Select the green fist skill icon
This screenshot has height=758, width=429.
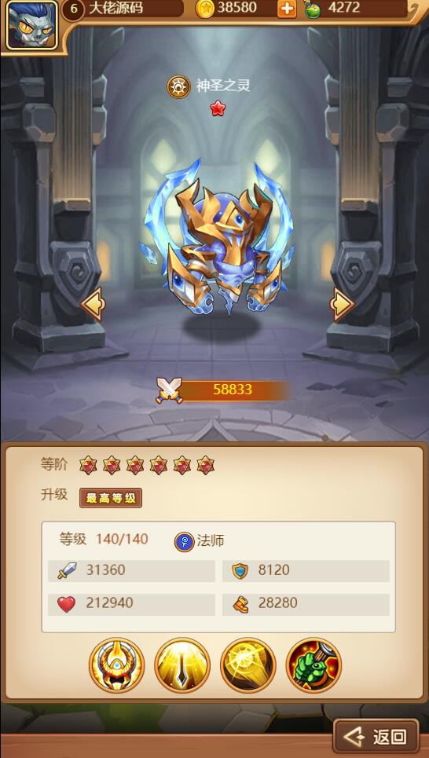tap(313, 665)
